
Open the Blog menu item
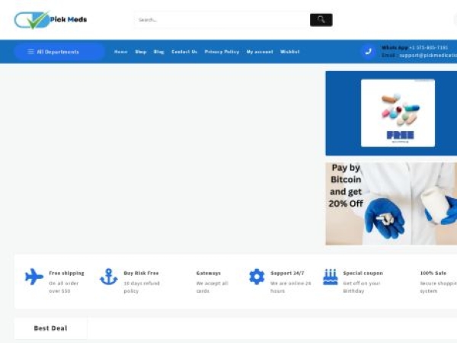pyautogui.click(x=159, y=52)
